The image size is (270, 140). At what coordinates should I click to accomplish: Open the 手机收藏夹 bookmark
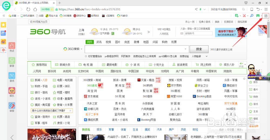click(x=28, y=16)
